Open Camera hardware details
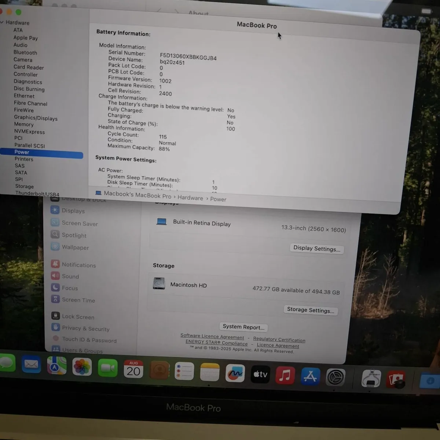The image size is (440, 440). point(23,60)
